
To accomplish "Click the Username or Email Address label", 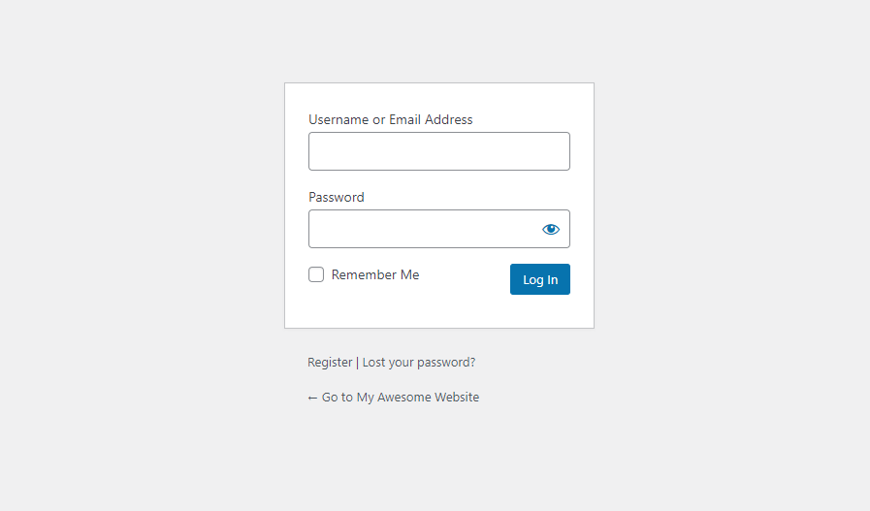I will coord(391,119).
